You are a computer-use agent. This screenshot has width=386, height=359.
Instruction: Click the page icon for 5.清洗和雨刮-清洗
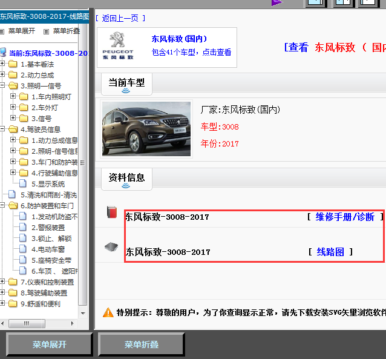pyautogui.click(x=12, y=194)
